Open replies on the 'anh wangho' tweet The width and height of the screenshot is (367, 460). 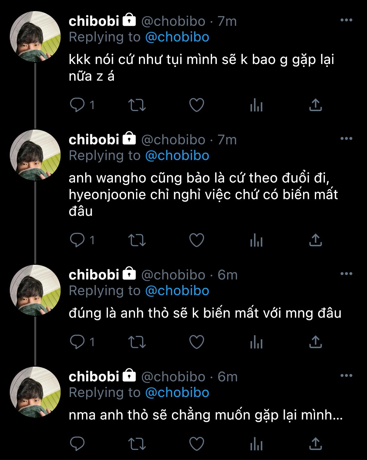click(x=77, y=240)
